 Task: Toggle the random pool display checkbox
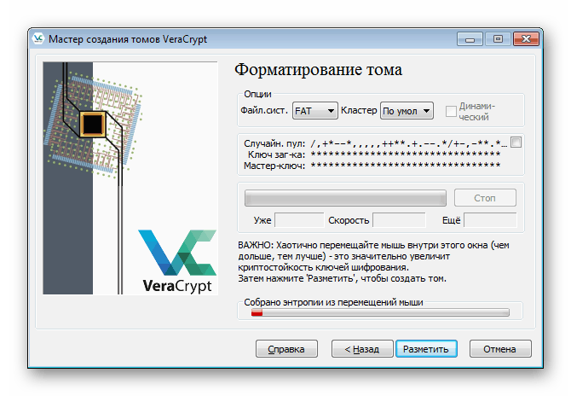516,143
